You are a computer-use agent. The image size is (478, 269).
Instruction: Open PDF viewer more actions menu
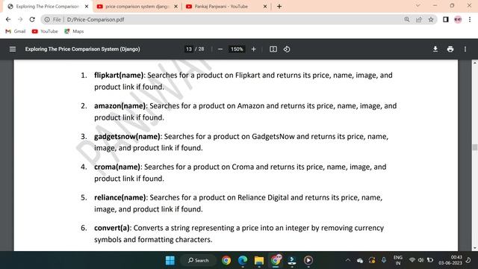[x=465, y=49]
